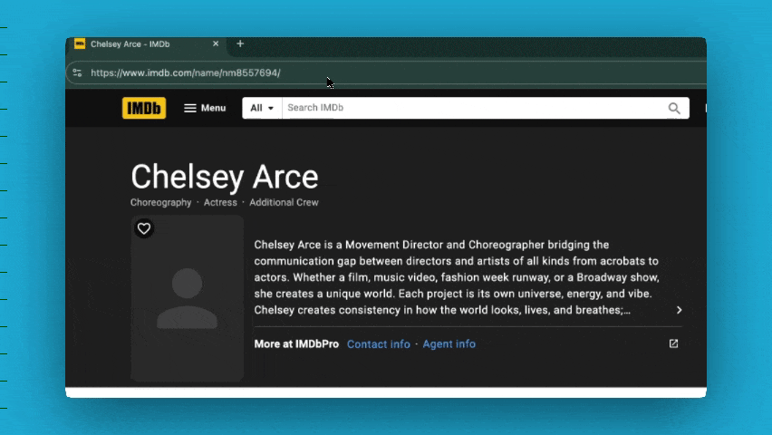Click the external link icon for IMDbPro

[673, 343]
